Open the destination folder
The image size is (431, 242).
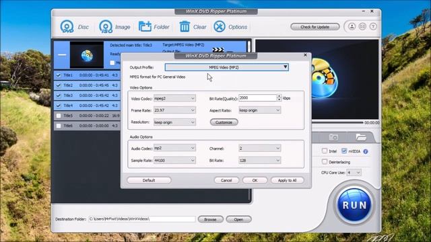coord(238,219)
